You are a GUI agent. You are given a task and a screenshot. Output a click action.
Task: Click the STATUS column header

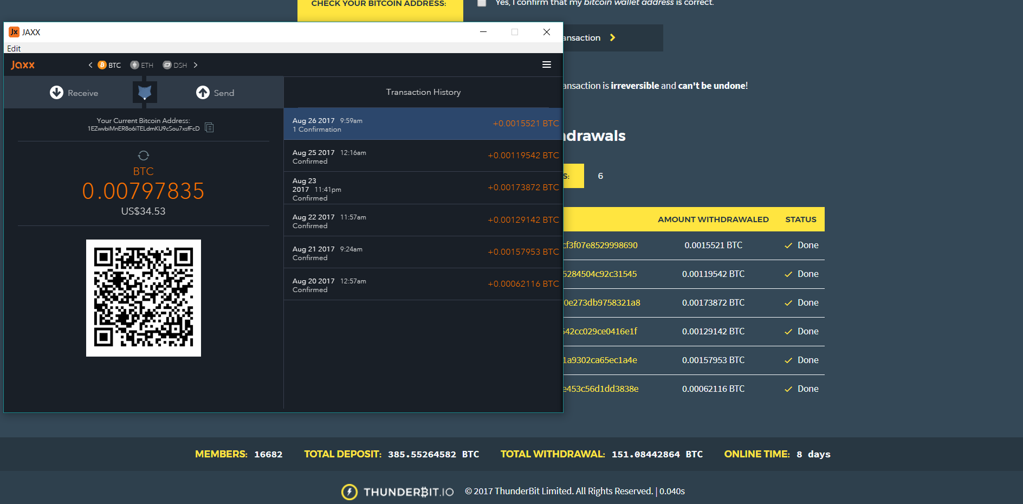[801, 219]
